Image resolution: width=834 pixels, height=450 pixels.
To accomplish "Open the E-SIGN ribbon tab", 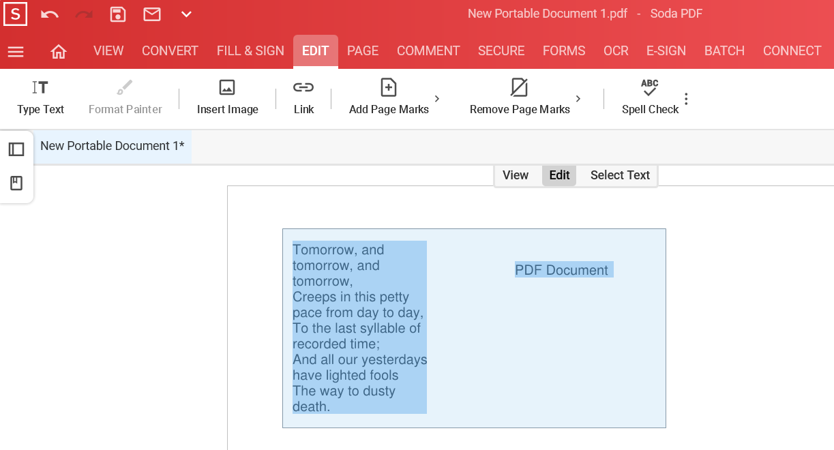I will 666,51.
